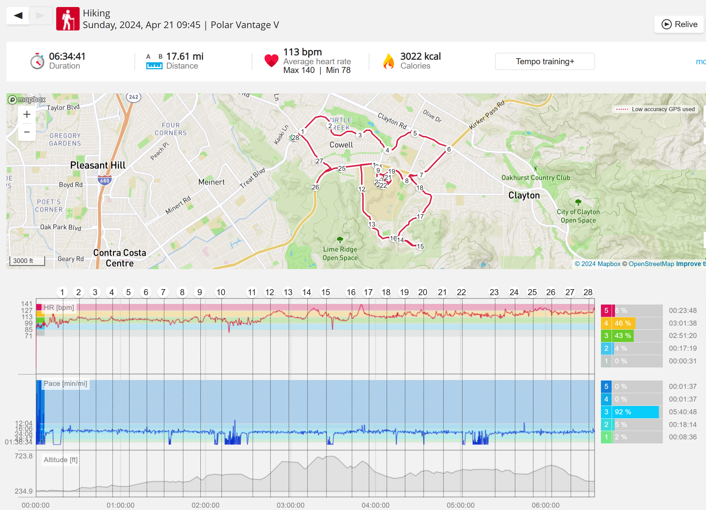Select lap marker 10 above graph
706x510 pixels.
click(x=221, y=292)
